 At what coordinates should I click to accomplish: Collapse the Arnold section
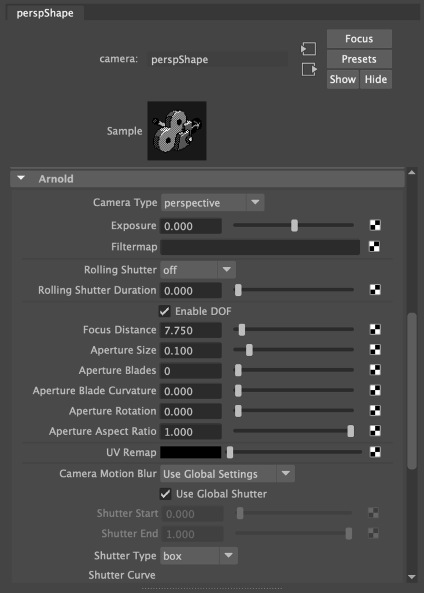tap(21, 179)
